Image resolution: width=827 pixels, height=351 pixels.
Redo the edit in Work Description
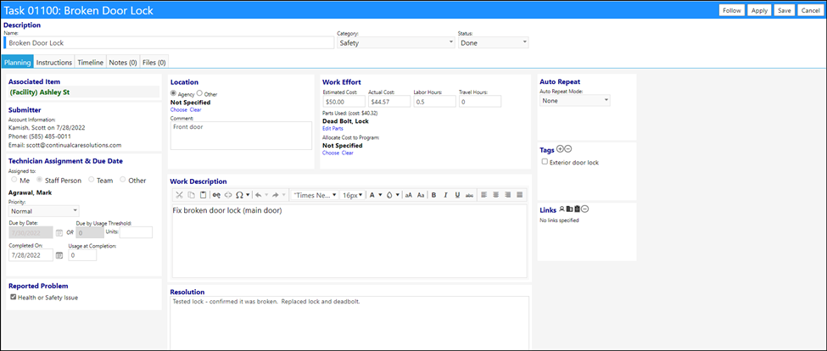[x=275, y=195]
